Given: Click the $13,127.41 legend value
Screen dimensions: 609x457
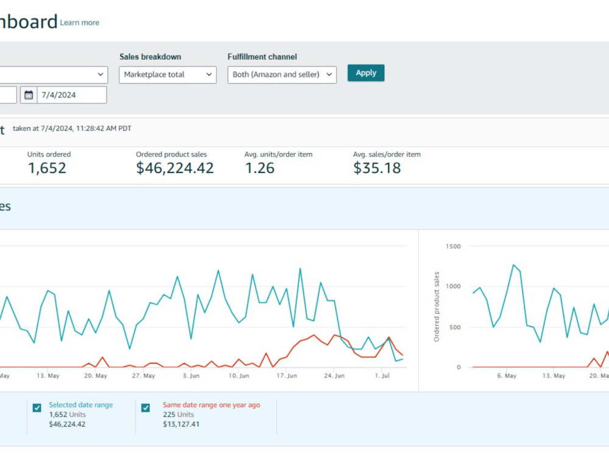Looking at the screenshot, I should 181,424.
